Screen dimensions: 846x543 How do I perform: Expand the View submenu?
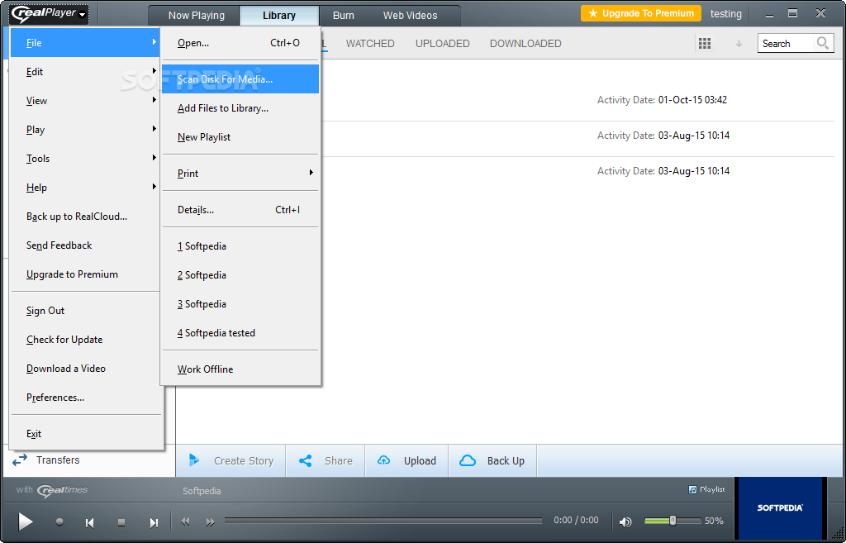pyautogui.click(x=85, y=101)
